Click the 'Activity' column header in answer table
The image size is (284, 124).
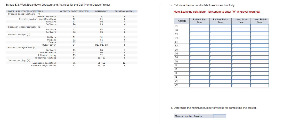click(x=182, y=21)
